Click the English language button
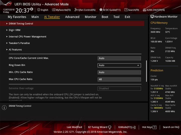Image resolution: width=181 pixels, height=135 pixels. pos(43,10)
